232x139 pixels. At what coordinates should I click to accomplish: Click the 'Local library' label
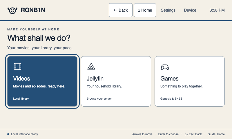[x=21, y=99]
